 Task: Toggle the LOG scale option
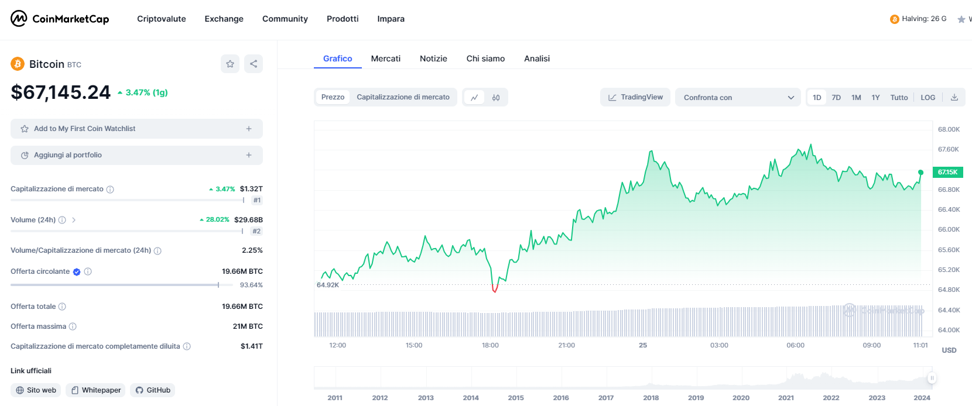tap(927, 98)
